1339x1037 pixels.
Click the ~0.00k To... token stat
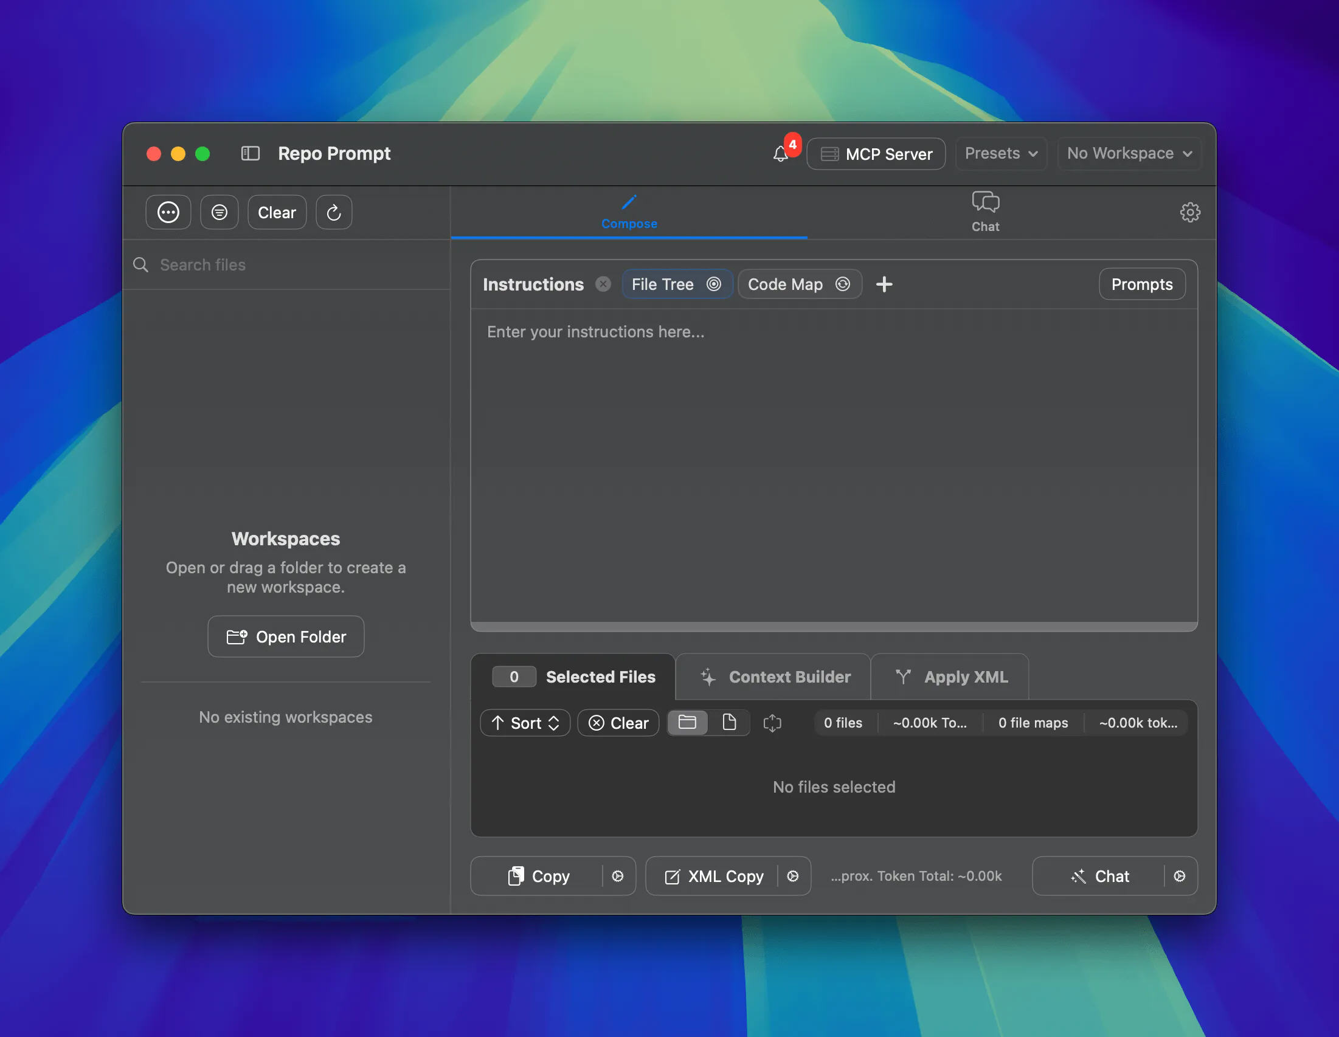pos(929,723)
